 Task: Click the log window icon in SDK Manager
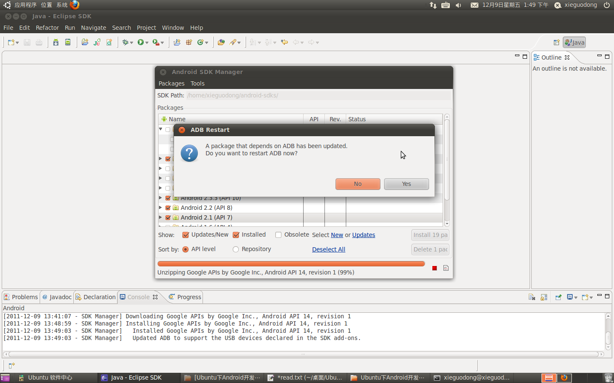coord(446,268)
